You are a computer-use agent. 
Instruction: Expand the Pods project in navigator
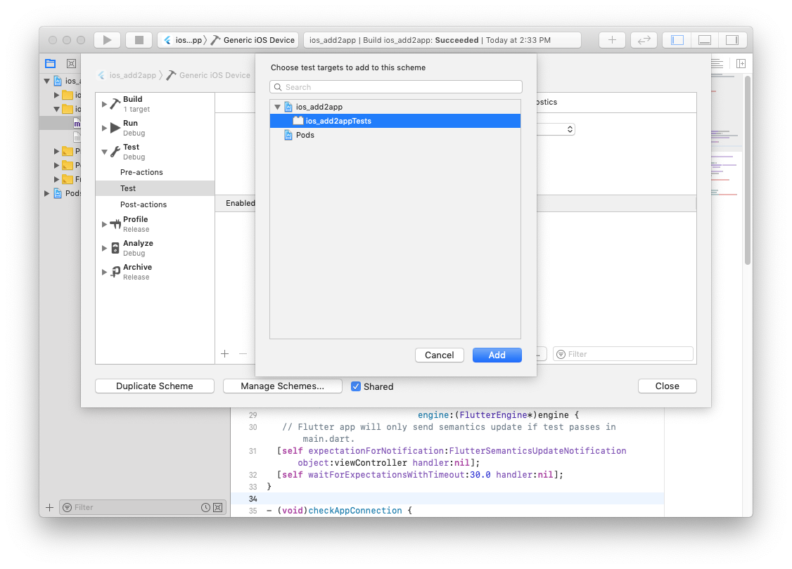coord(46,193)
